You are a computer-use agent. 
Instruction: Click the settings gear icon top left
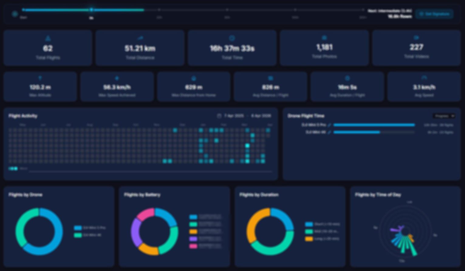click(x=15, y=14)
